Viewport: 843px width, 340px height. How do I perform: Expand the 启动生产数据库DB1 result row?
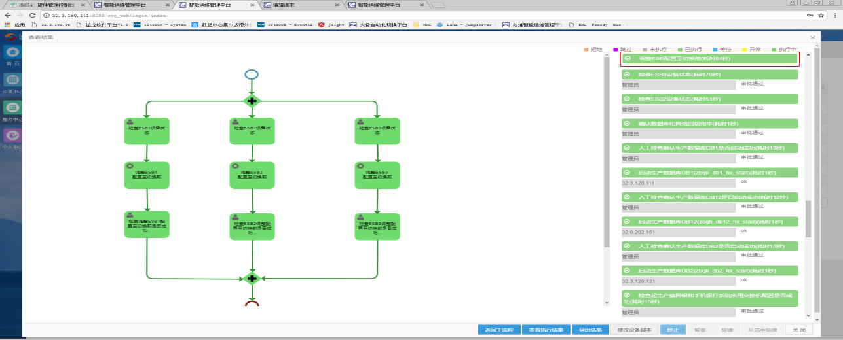pos(709,173)
